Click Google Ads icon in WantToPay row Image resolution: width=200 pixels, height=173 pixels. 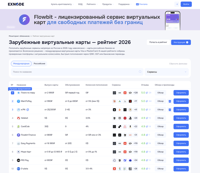[120, 101]
